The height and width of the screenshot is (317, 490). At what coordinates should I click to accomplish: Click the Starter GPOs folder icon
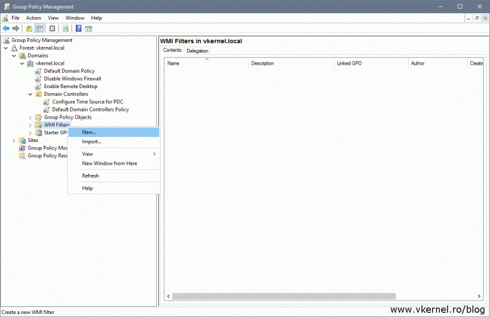click(x=39, y=133)
